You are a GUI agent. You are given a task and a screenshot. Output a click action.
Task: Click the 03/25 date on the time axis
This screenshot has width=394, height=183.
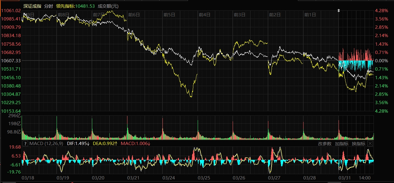204,178
